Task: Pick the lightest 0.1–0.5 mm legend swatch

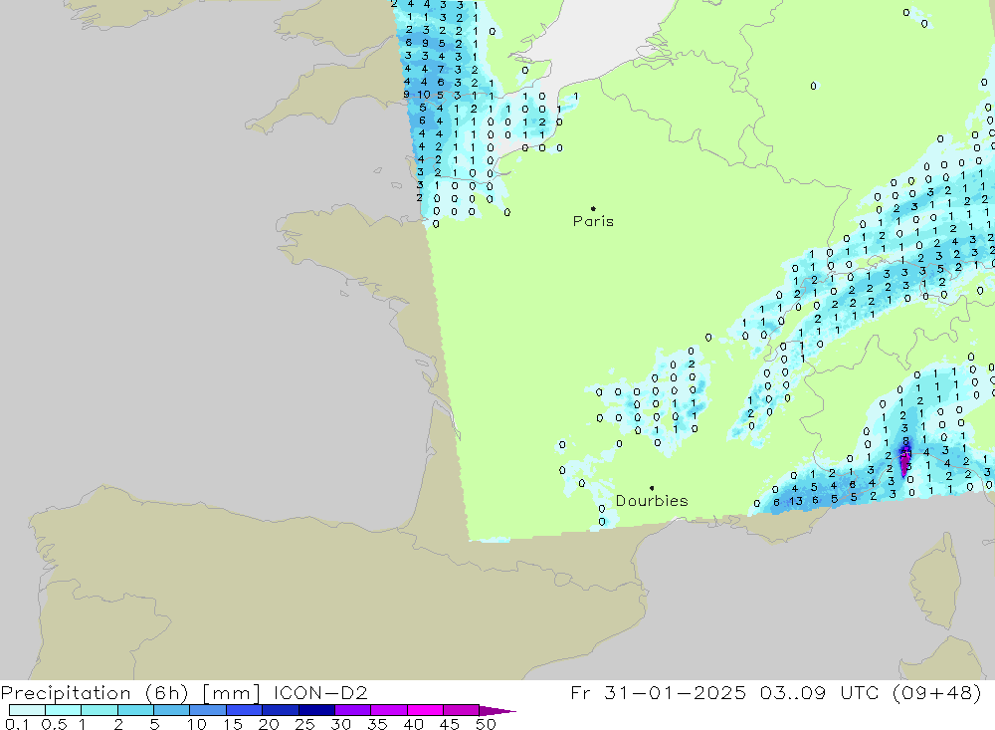Action: tap(27, 710)
